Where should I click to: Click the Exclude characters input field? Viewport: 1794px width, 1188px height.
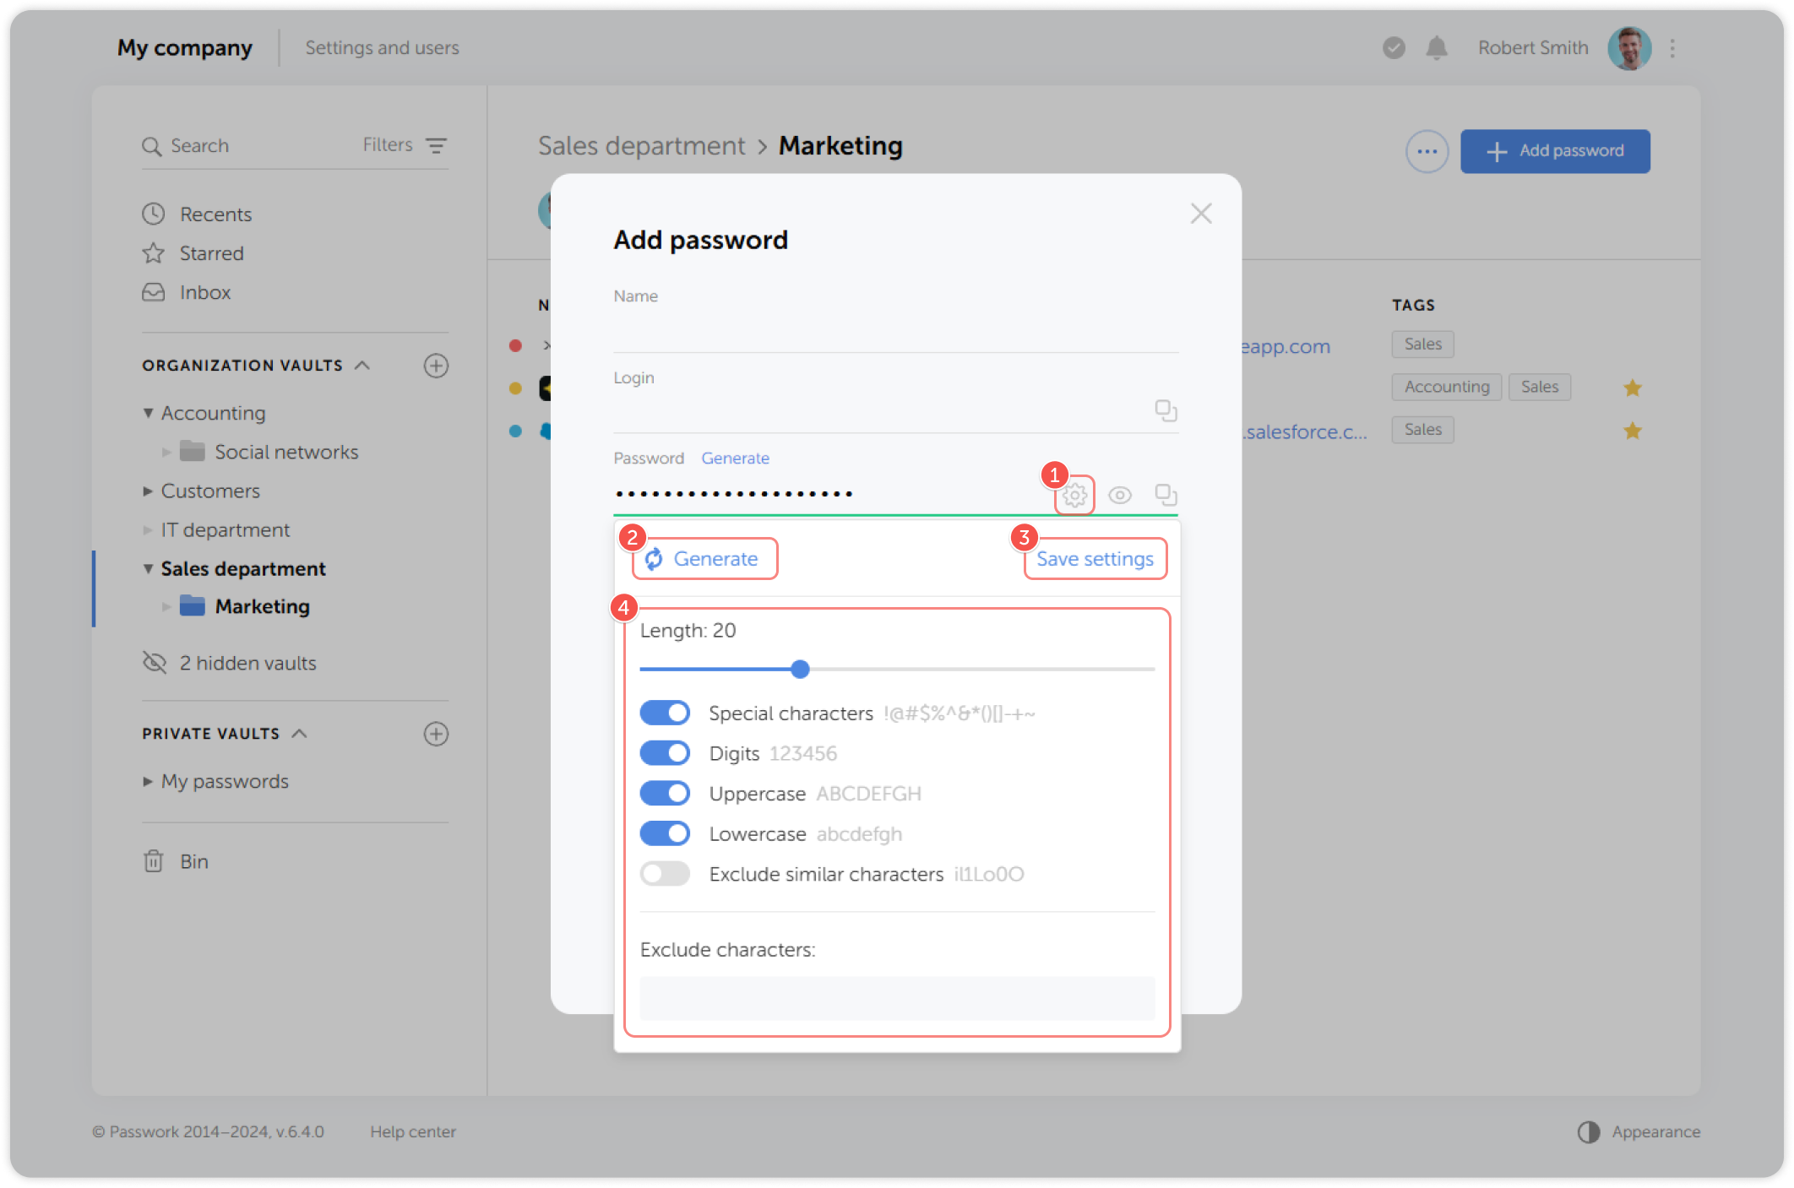pos(896,998)
